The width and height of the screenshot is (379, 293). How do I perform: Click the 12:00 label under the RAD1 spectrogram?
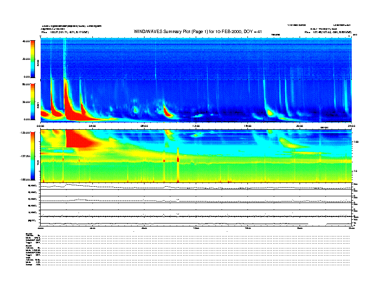(x=196, y=126)
